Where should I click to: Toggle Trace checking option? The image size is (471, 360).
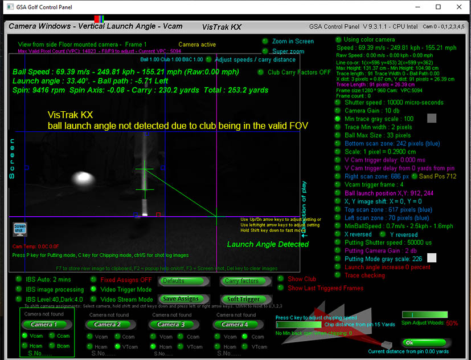338,275
